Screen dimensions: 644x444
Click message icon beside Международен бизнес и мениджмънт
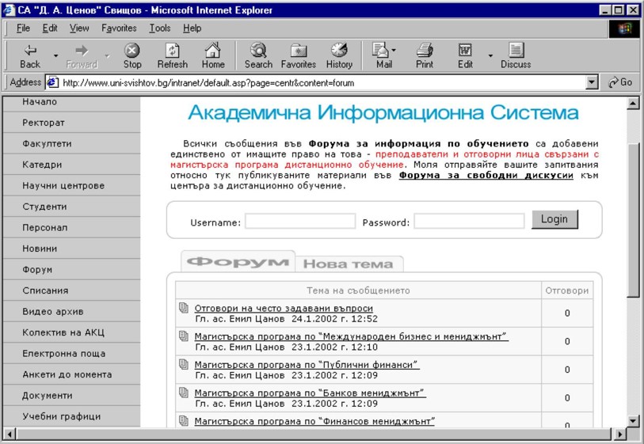[x=184, y=336]
